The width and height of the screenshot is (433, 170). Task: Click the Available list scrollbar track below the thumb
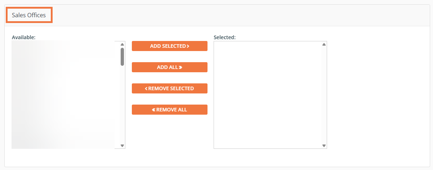(122, 104)
